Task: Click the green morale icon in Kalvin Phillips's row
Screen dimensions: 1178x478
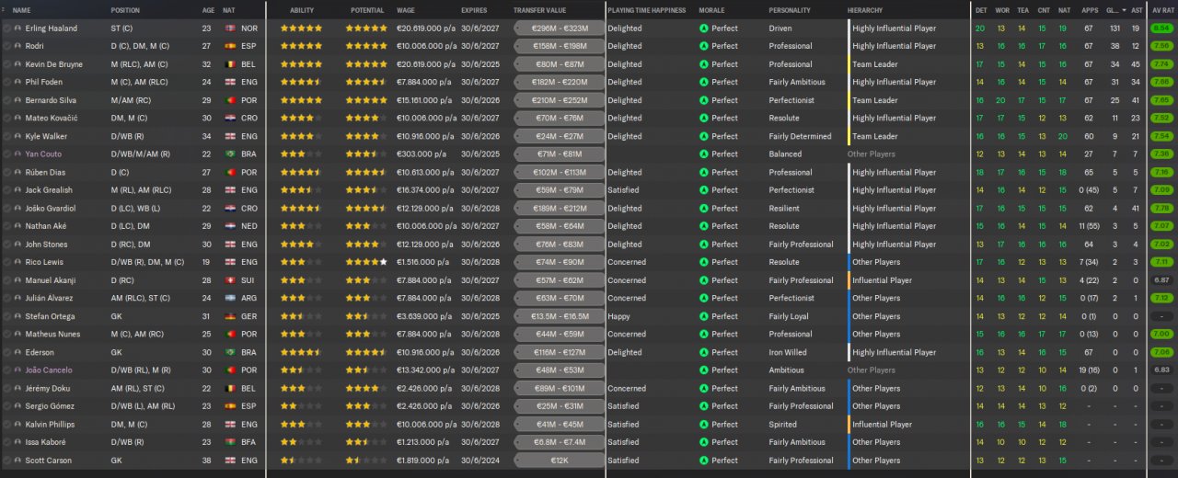Action: tap(704, 425)
